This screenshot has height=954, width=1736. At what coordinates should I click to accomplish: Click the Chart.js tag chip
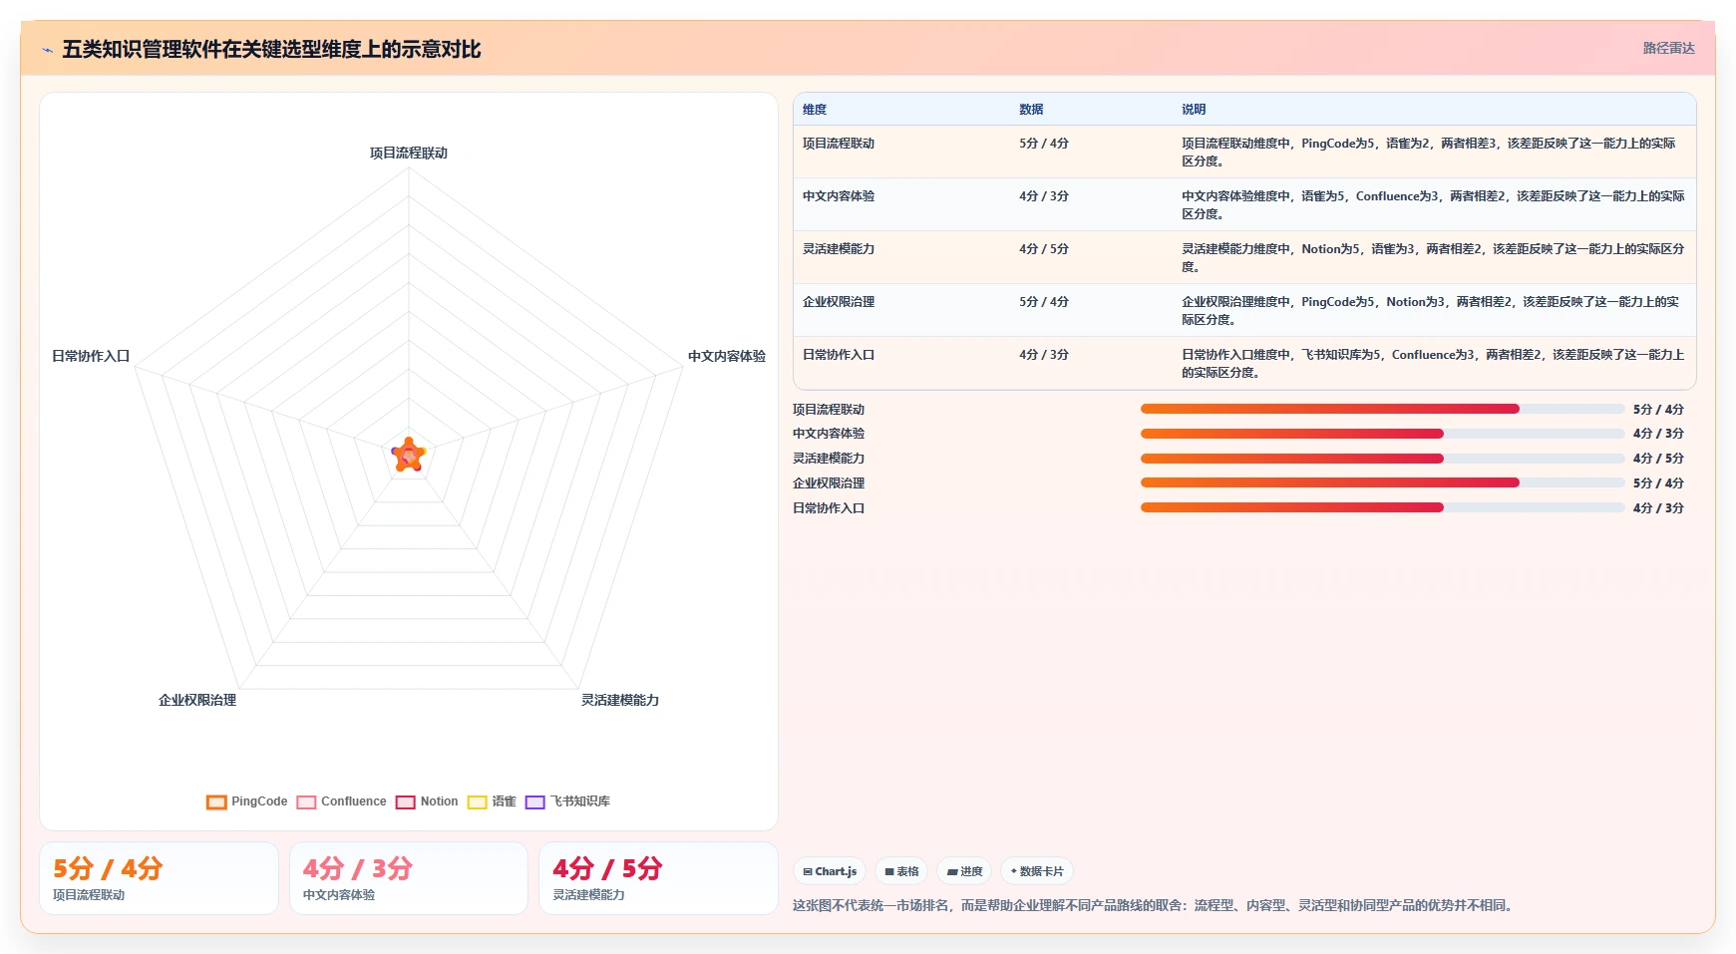(x=830, y=871)
